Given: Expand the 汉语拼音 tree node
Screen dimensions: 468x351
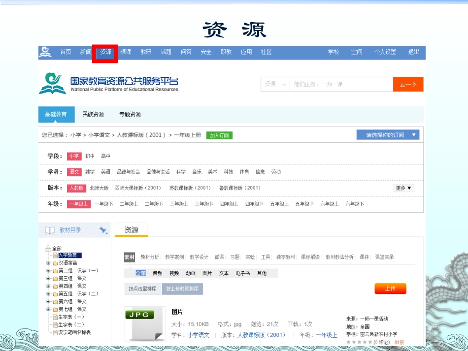Looking at the screenshot, I should click(x=48, y=263).
